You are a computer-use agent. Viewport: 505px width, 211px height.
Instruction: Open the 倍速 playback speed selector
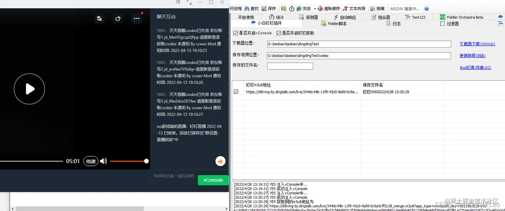coord(91,161)
